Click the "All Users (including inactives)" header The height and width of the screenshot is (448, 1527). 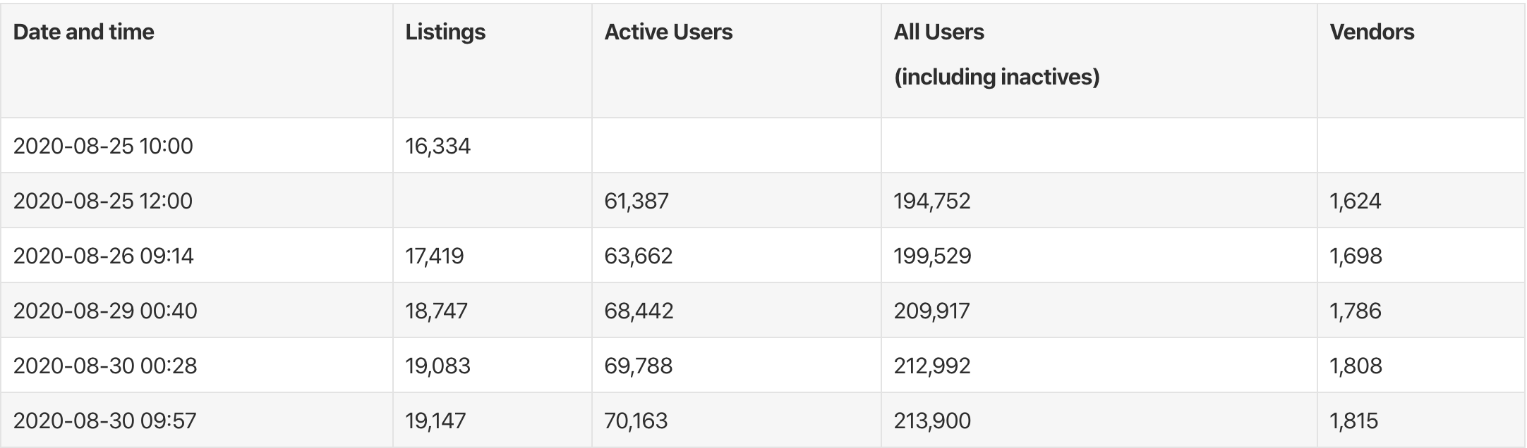[x=996, y=54]
